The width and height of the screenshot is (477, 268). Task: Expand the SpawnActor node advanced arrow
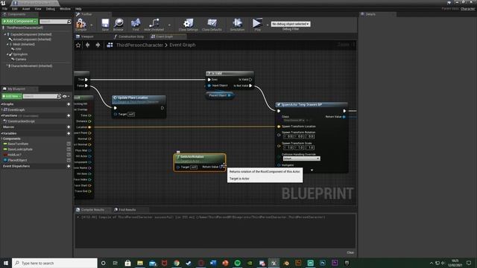tap(312, 170)
